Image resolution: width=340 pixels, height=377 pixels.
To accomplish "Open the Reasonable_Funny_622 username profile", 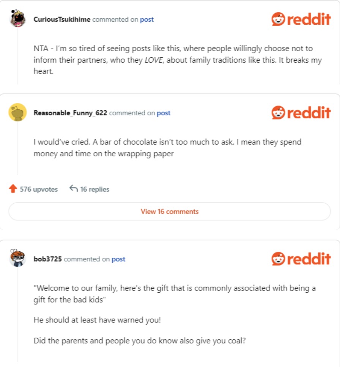I will [x=70, y=113].
